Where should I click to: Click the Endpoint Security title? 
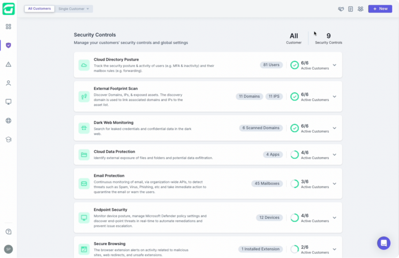pyautogui.click(x=110, y=210)
